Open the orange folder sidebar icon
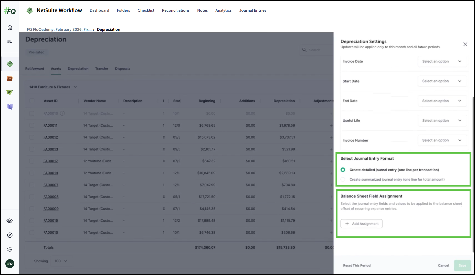Image resolution: width=475 pixels, height=275 pixels. click(x=10, y=78)
